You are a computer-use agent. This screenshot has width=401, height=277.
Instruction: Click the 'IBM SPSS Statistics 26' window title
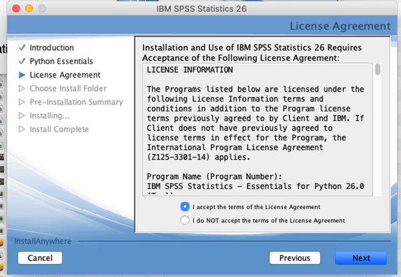pos(202,9)
